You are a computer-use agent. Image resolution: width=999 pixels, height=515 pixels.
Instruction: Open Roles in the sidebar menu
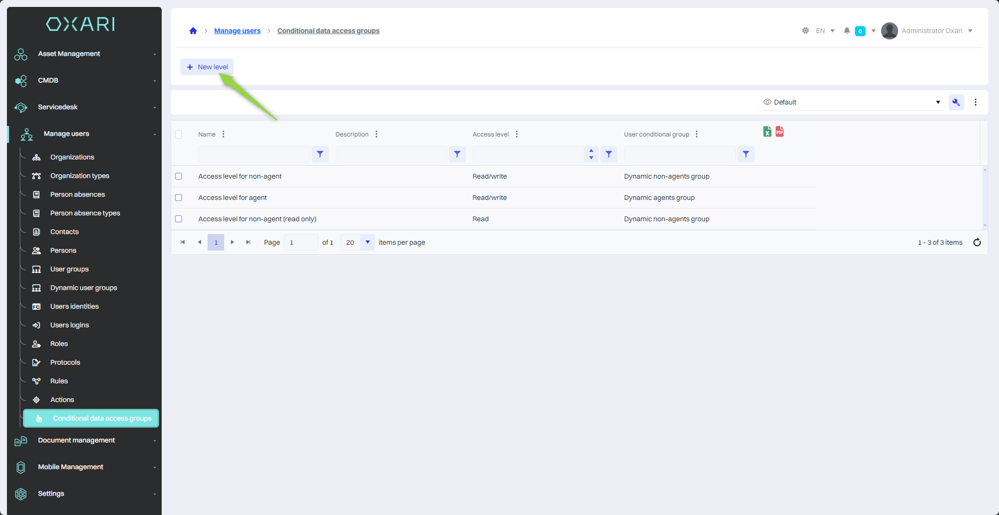click(59, 344)
